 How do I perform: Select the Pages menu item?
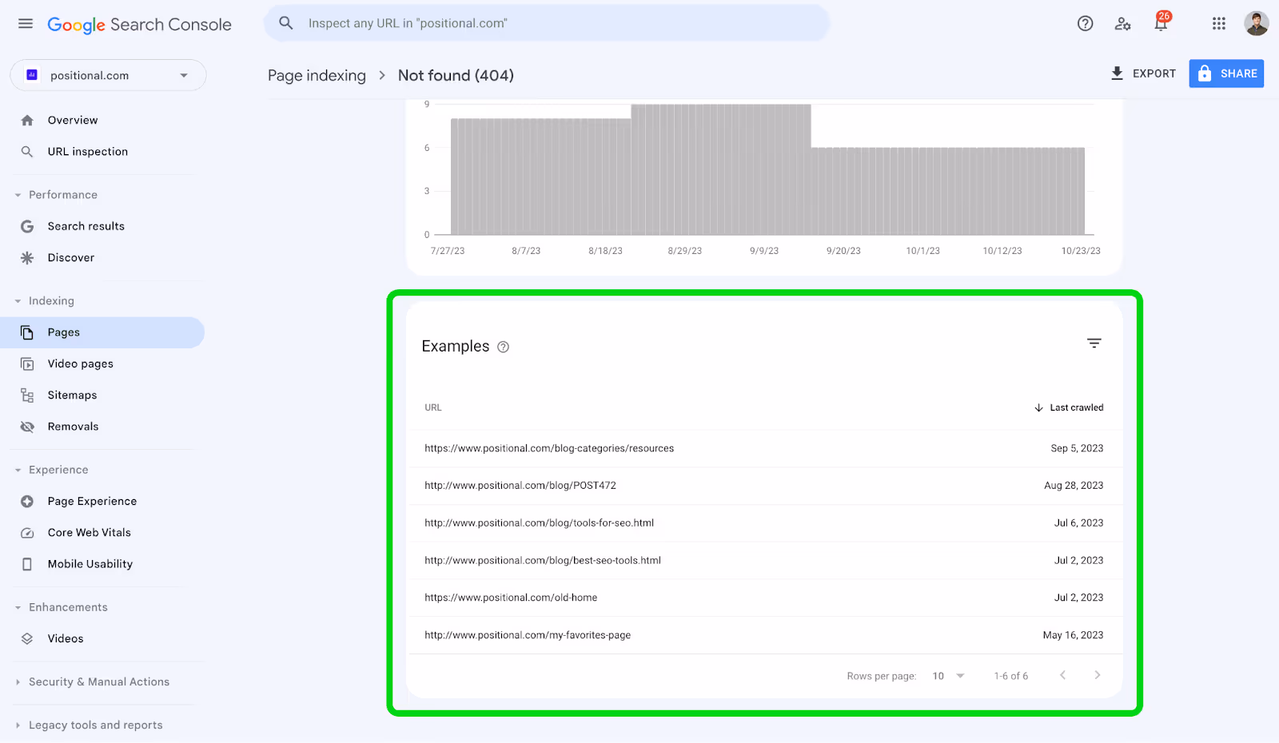102,332
